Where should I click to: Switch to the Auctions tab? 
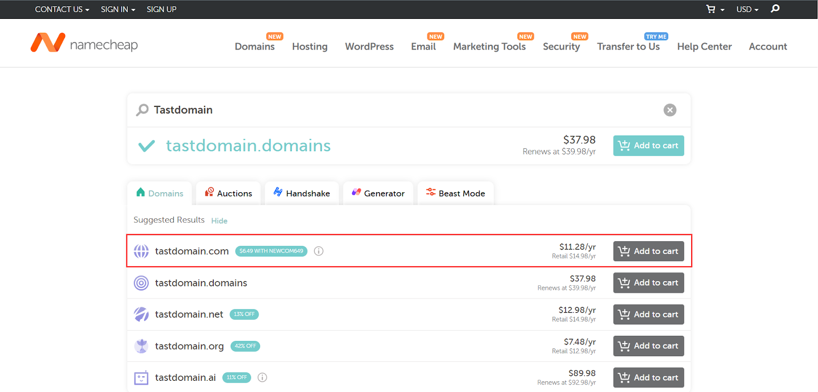pyautogui.click(x=229, y=193)
